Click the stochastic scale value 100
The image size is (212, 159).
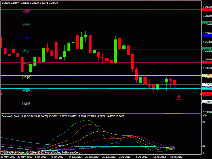coord(205,116)
